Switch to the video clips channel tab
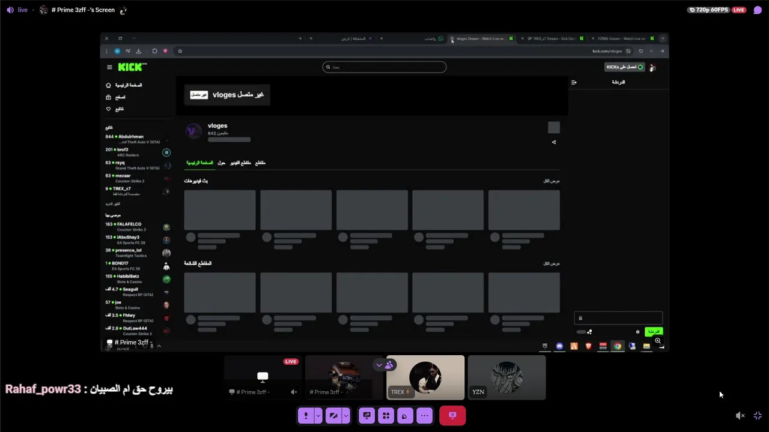Screen dimensions: 769x432 [240, 163]
